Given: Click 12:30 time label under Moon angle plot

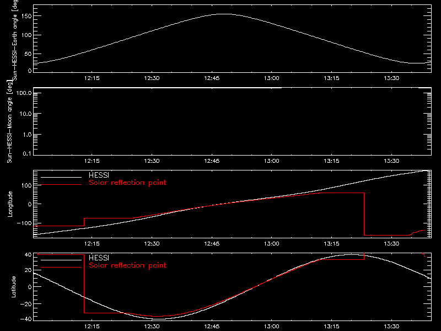Looking at the screenshot, I should point(152,161).
